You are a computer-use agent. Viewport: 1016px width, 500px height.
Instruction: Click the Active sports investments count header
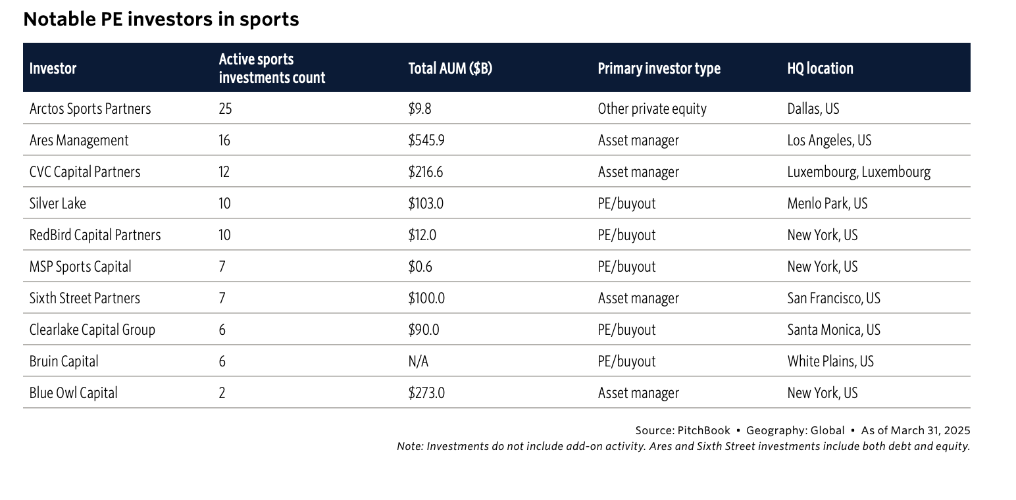point(272,68)
